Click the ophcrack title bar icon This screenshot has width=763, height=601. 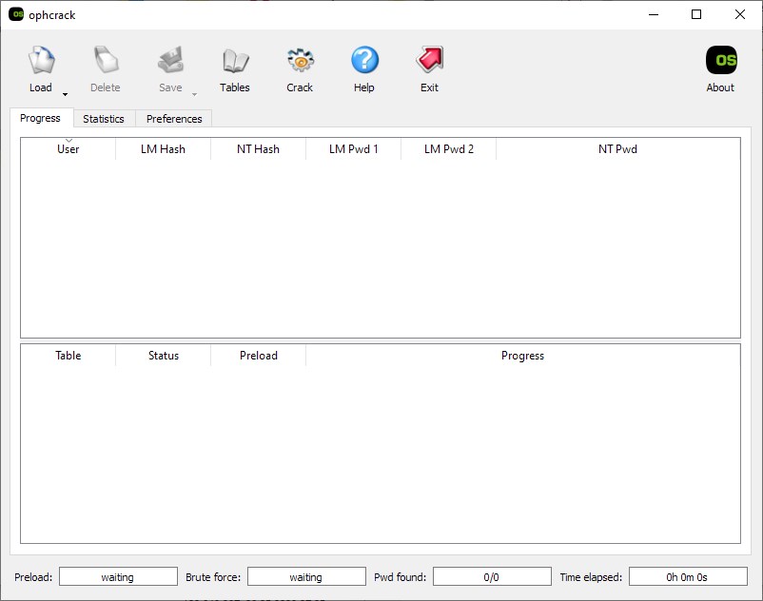click(16, 14)
